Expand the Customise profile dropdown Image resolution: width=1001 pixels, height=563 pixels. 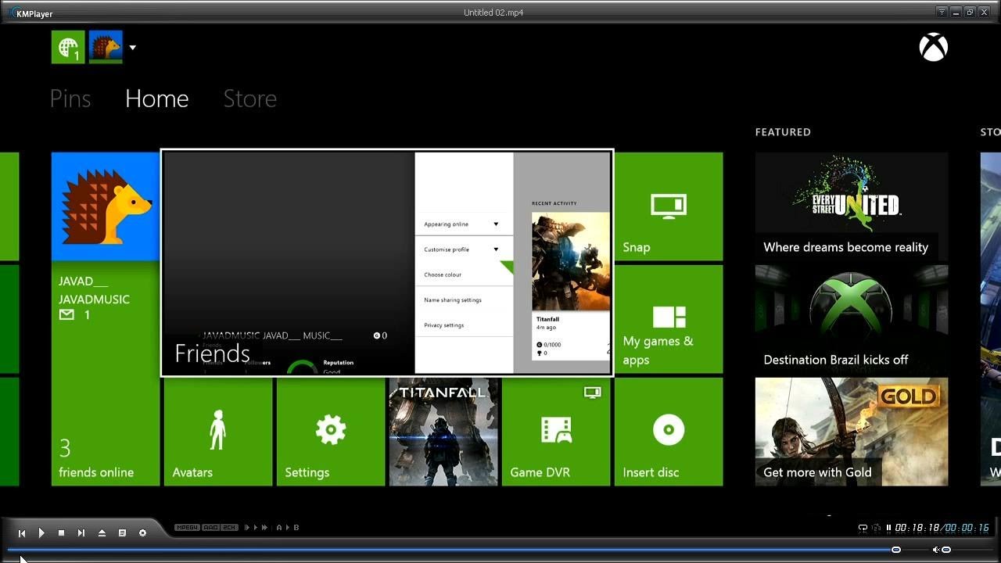[464, 249]
